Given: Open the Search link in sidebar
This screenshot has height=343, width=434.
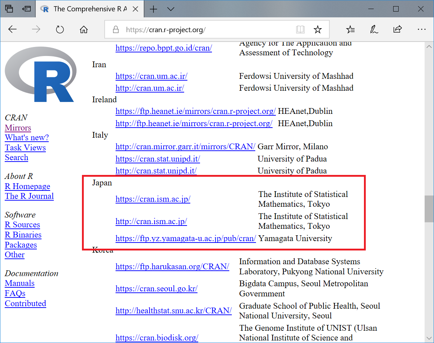Looking at the screenshot, I should tap(17, 158).
